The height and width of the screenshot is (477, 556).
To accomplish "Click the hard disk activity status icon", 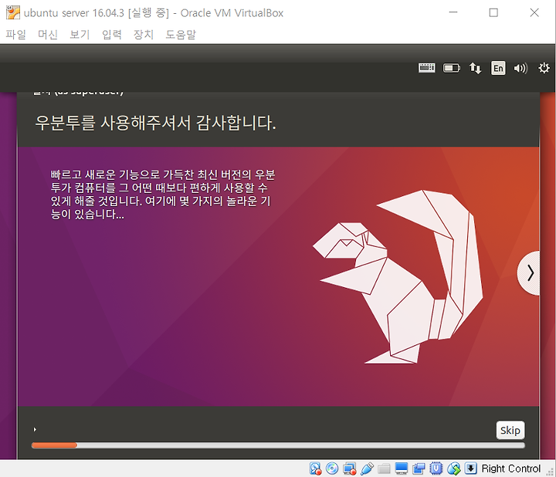I will click(315, 469).
